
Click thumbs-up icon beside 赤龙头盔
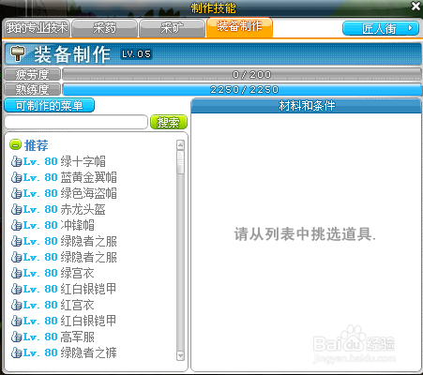(16, 209)
